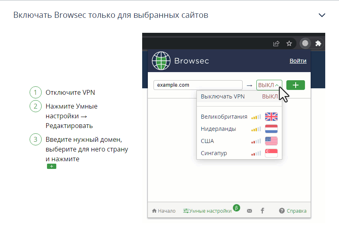Screen dimensions: 339x239
Task: Open the Справка help link
Action: 293,211
